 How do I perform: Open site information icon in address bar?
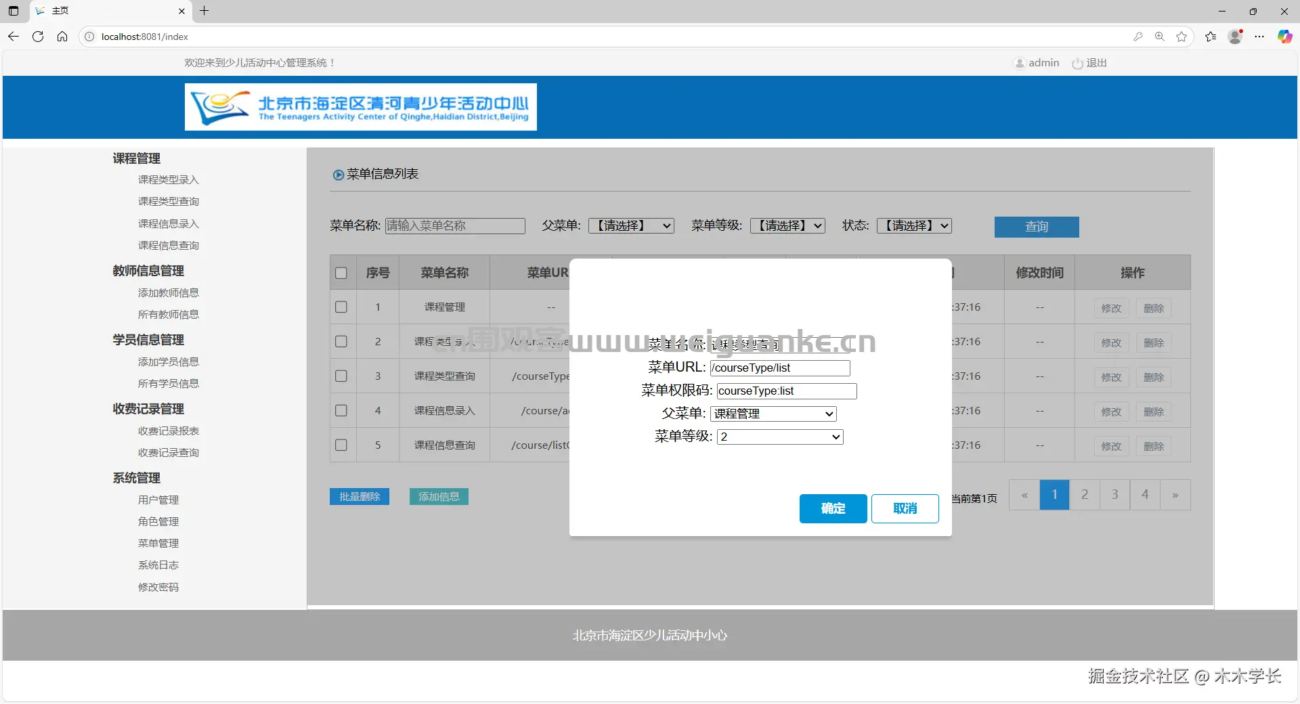tap(89, 37)
